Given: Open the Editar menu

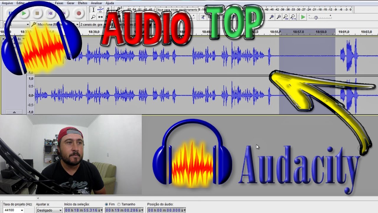Looking at the screenshot, I should click(x=20, y=3).
